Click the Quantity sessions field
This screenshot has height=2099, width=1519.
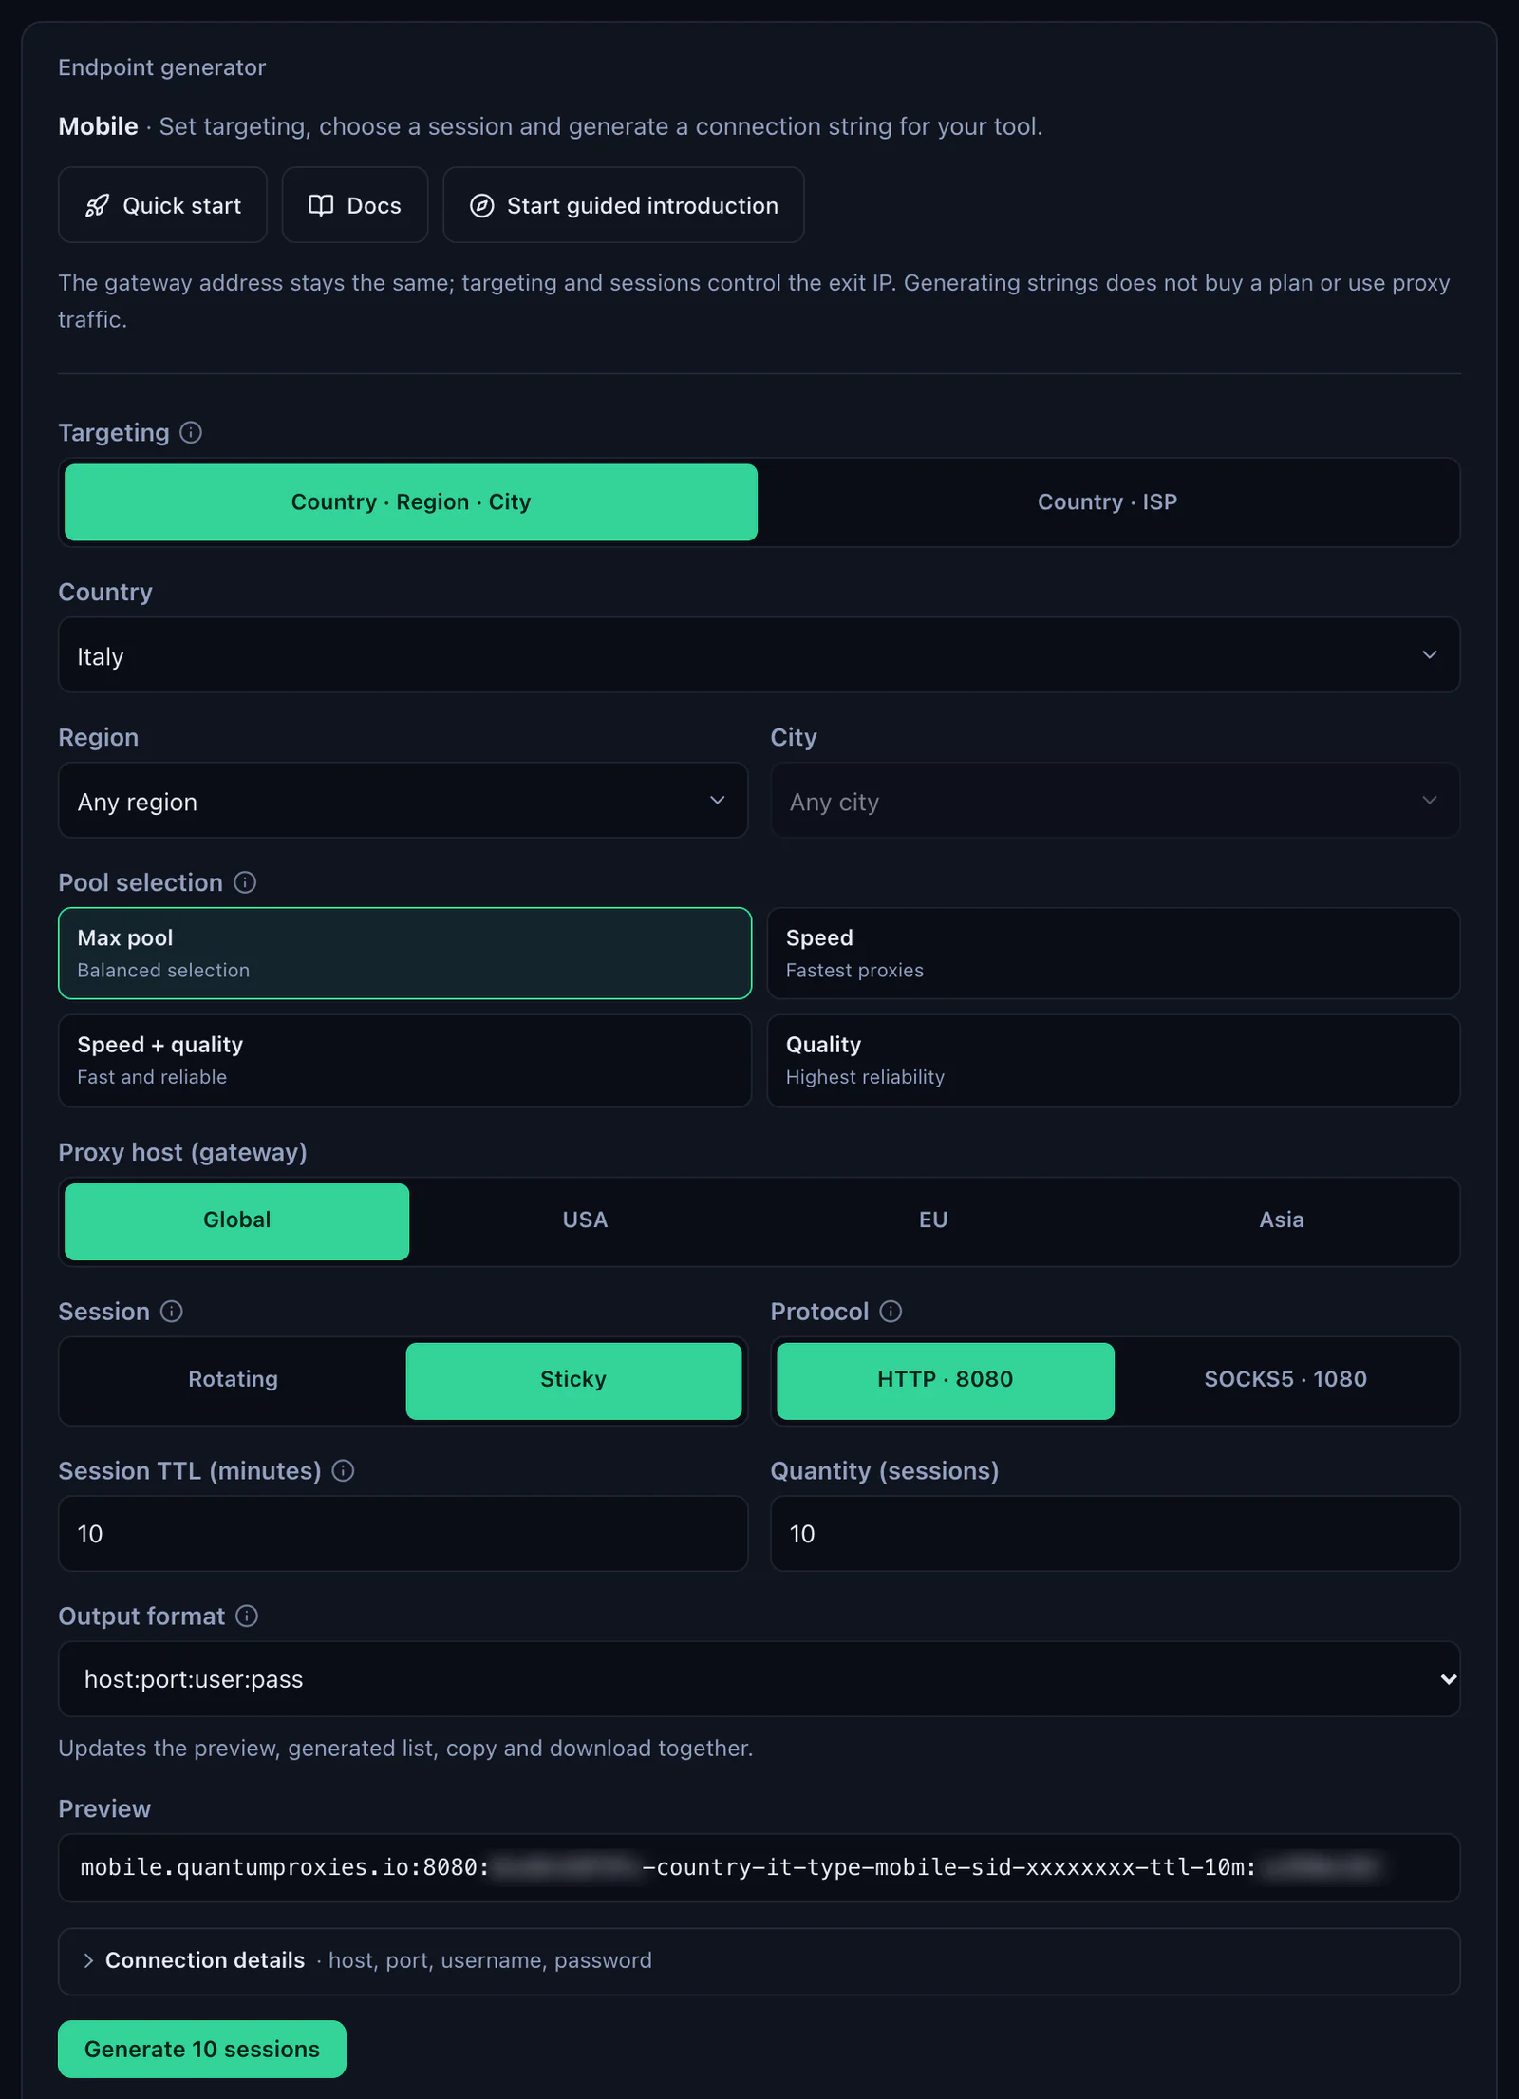click(1116, 1534)
